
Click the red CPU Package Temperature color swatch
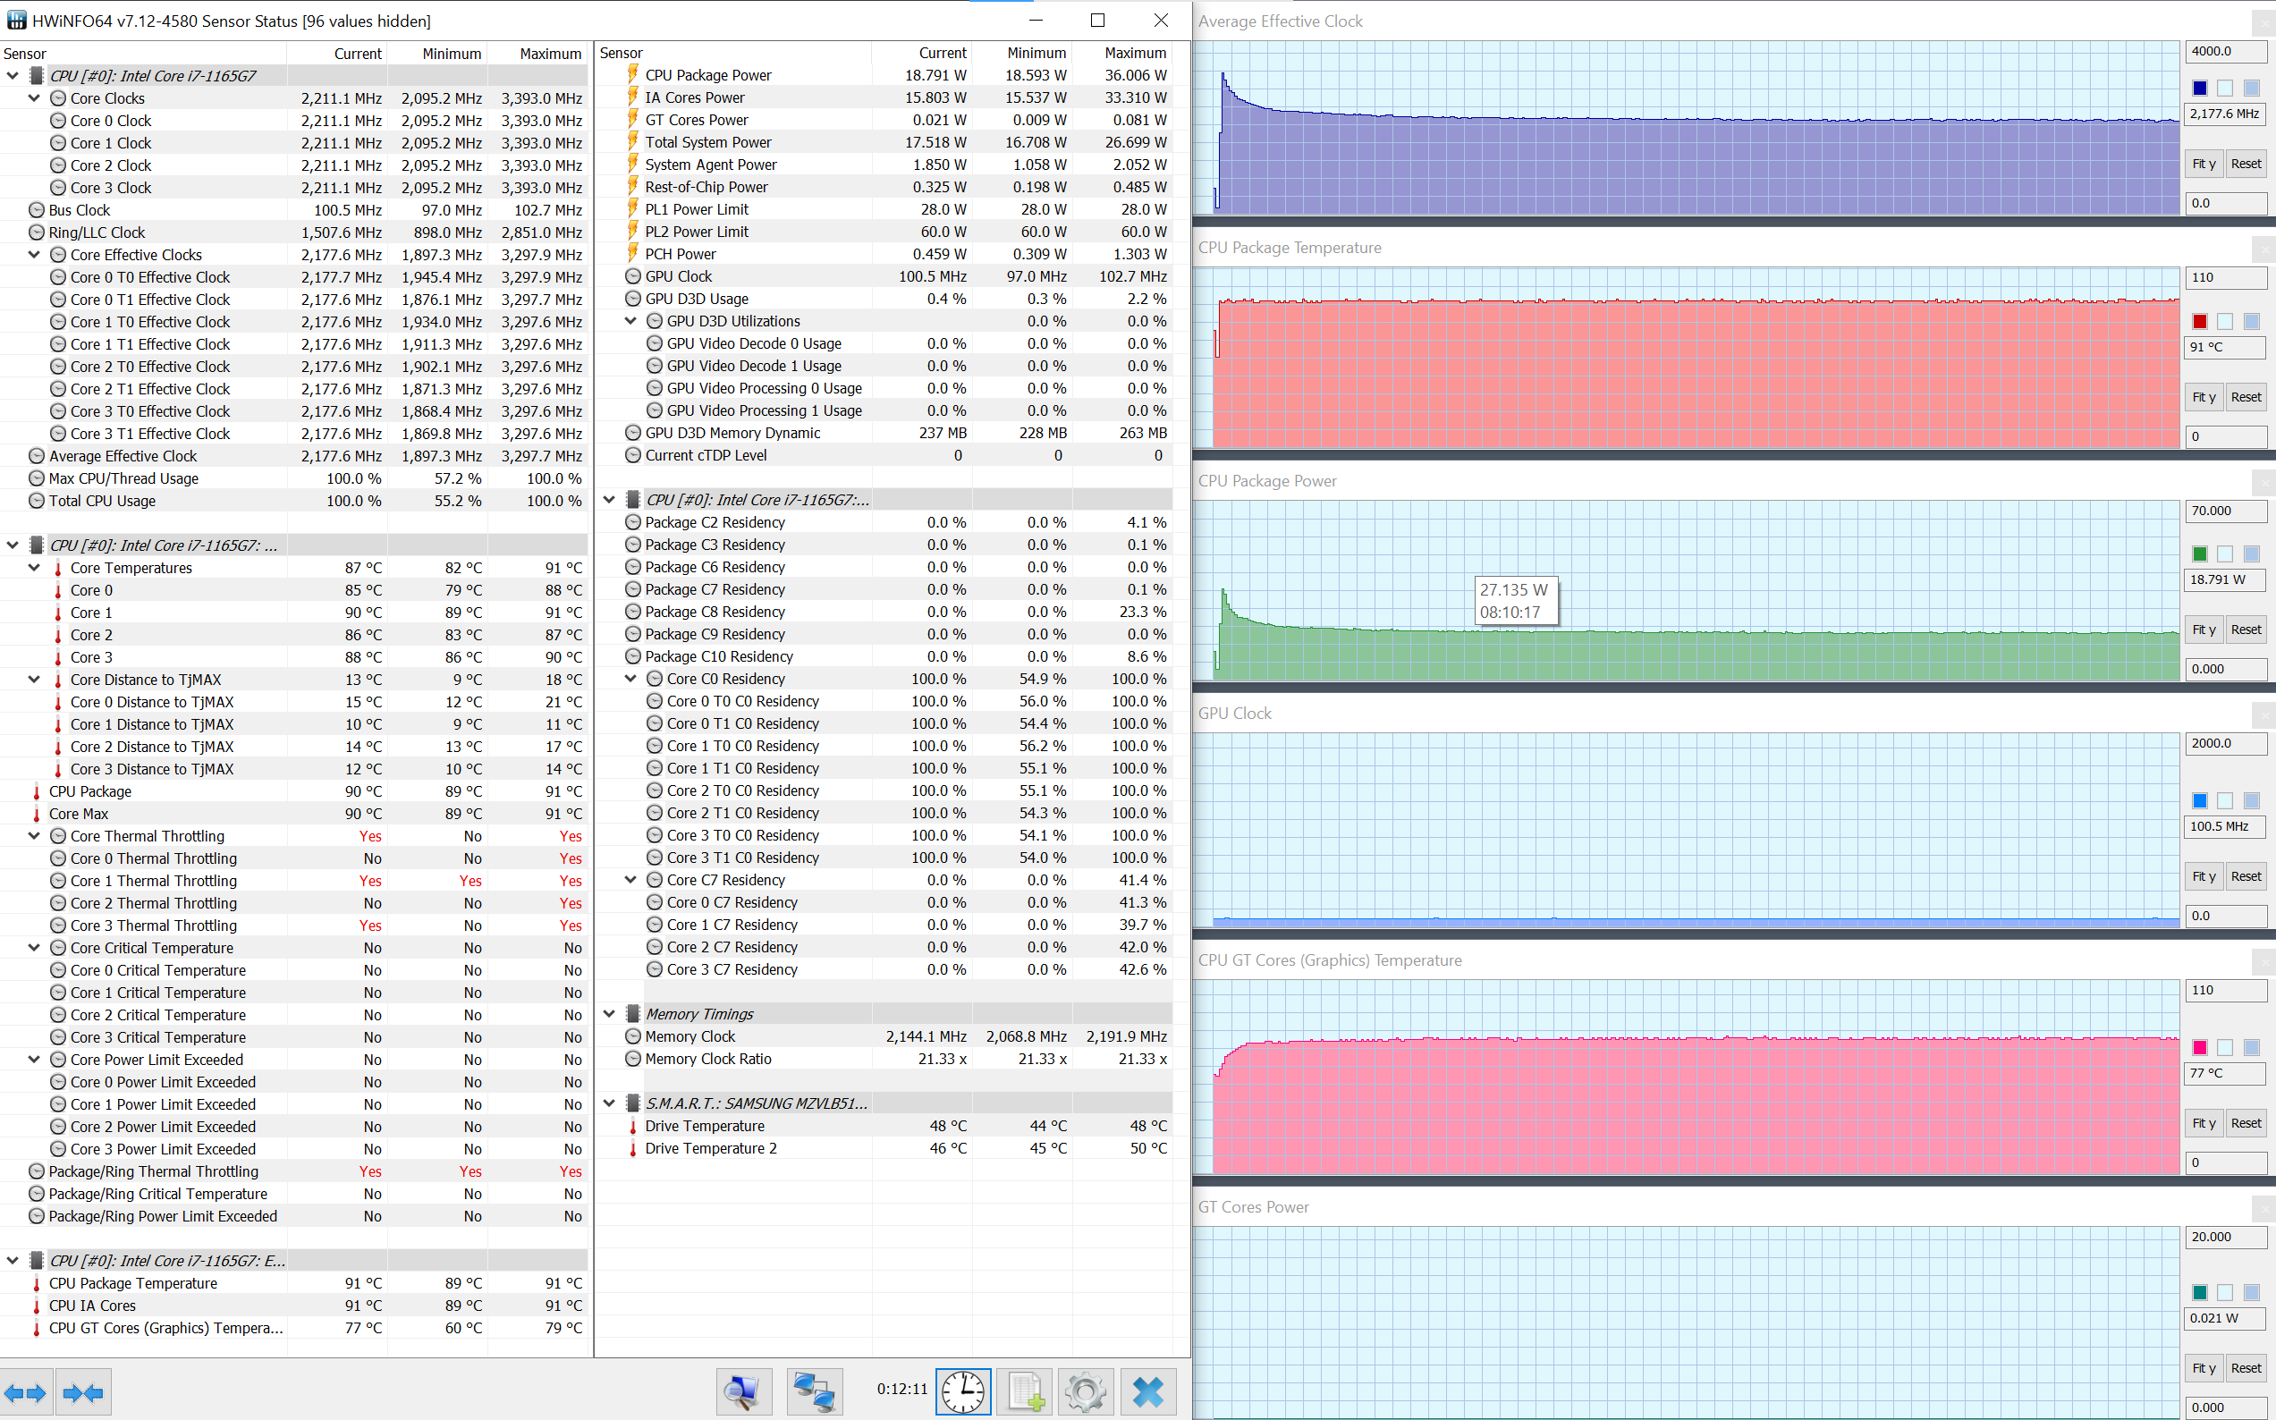[2199, 322]
